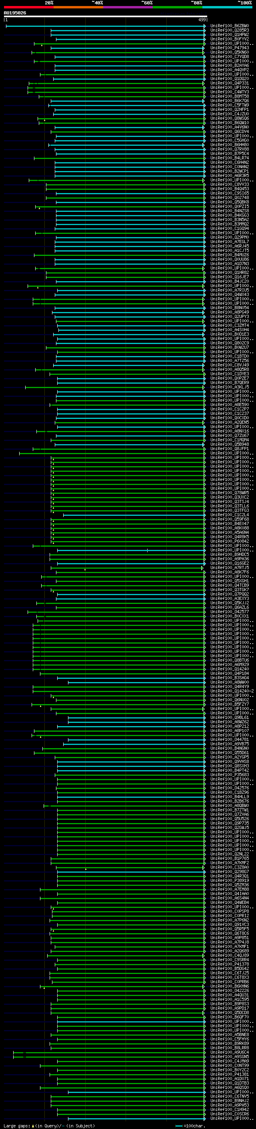Click the cyan alignment bar for UniRef100_B6ZBW0

click(106, 26)
